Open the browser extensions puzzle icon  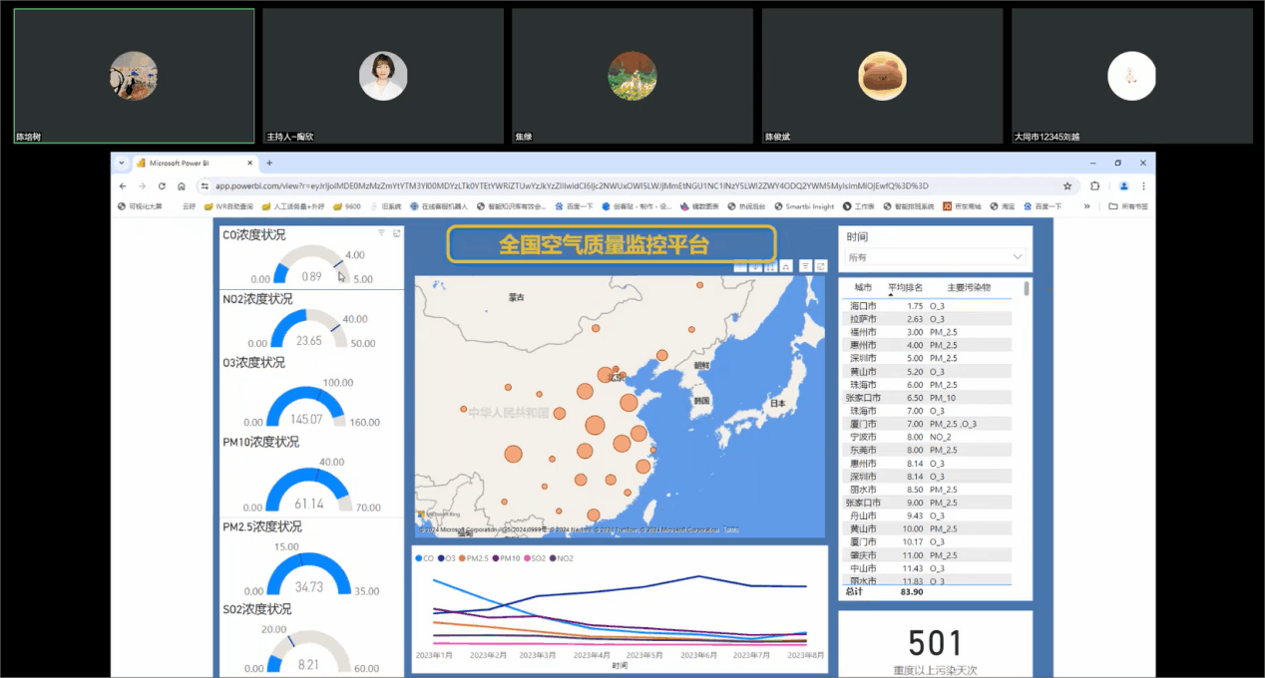tap(1094, 185)
